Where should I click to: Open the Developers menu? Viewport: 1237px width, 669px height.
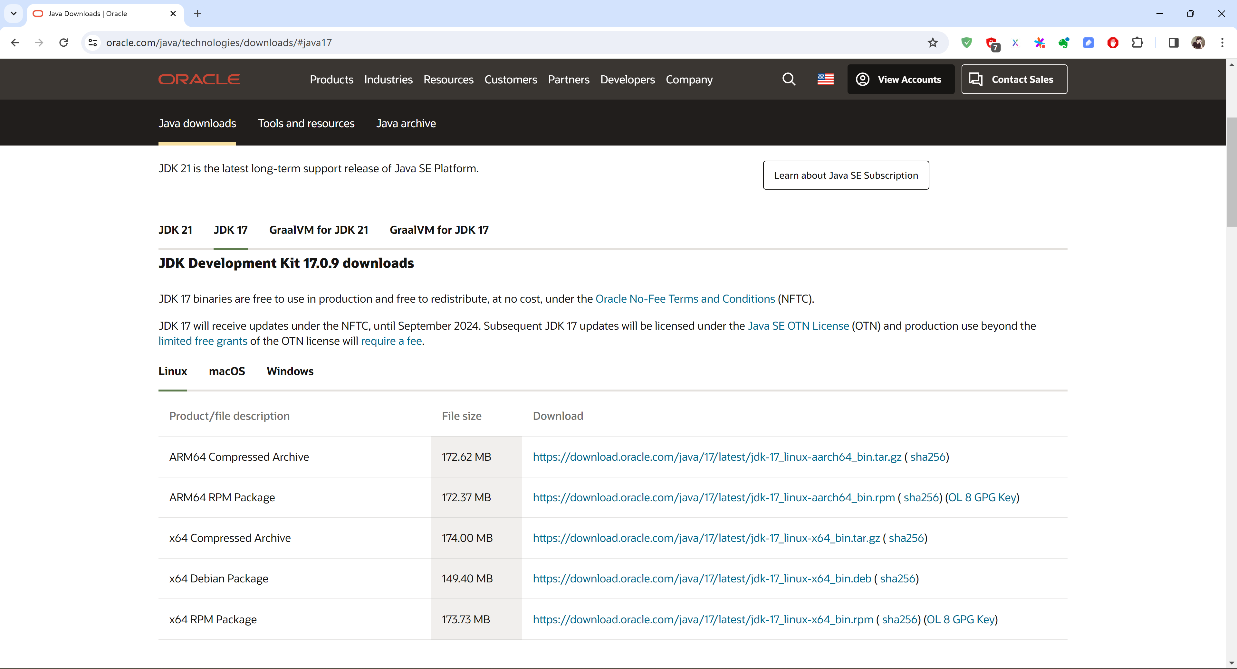627,79
